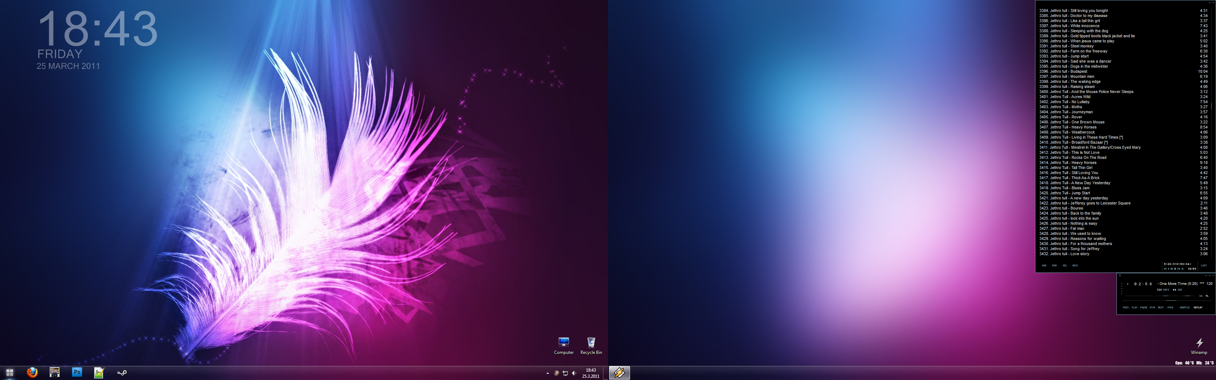Open the playlist SEL menu
The width and height of the screenshot is (1216, 380).
(1065, 266)
